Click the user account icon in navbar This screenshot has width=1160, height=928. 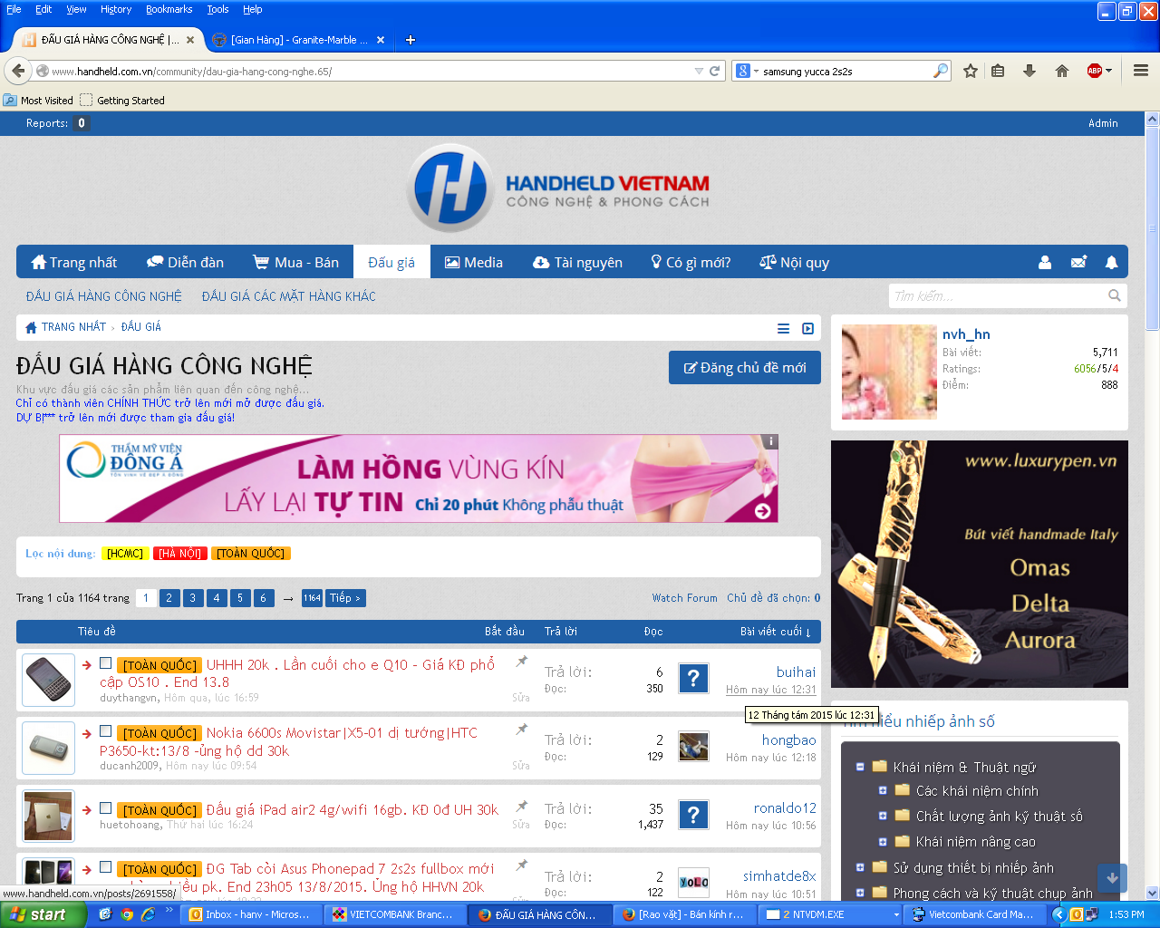point(1045,263)
